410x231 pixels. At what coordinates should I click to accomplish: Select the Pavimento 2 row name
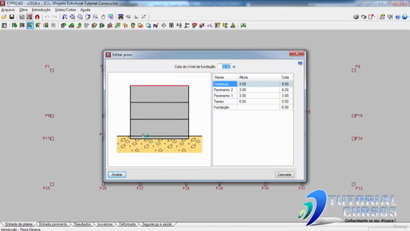(x=225, y=90)
